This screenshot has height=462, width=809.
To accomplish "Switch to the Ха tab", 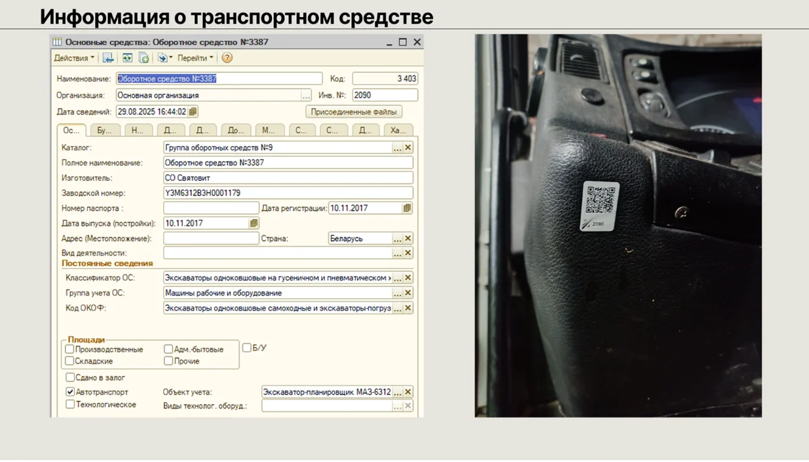I will click(x=397, y=130).
